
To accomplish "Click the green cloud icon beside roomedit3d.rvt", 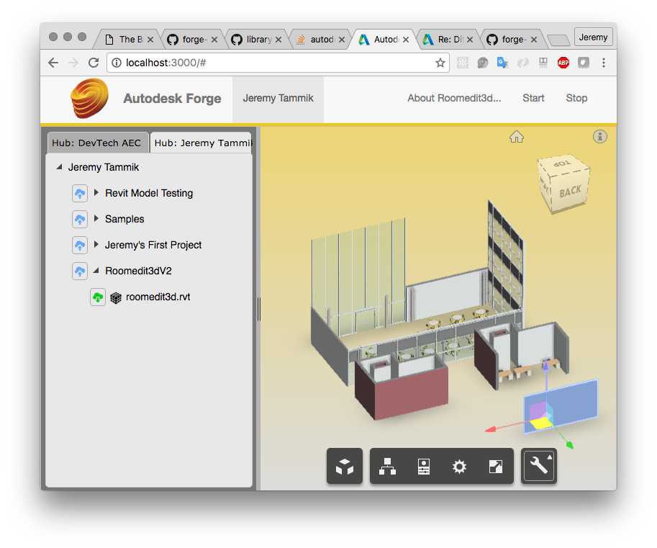I will click(x=97, y=297).
